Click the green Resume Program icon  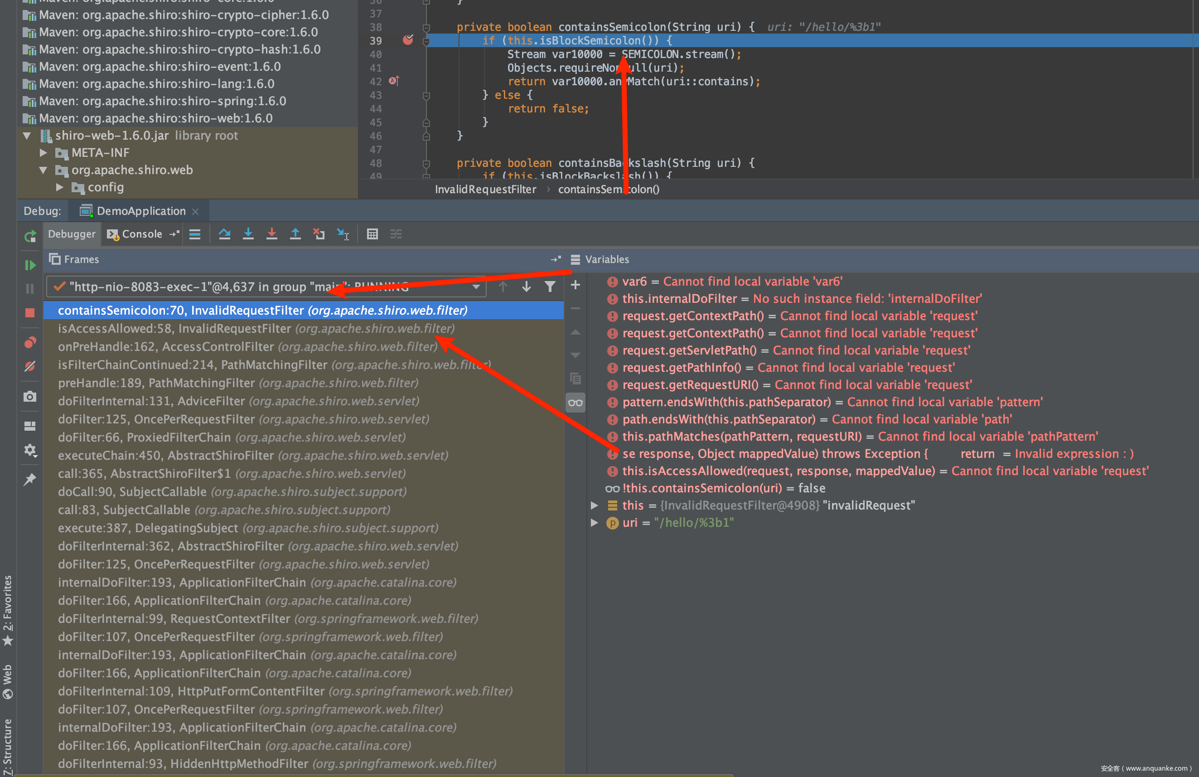coord(30,265)
